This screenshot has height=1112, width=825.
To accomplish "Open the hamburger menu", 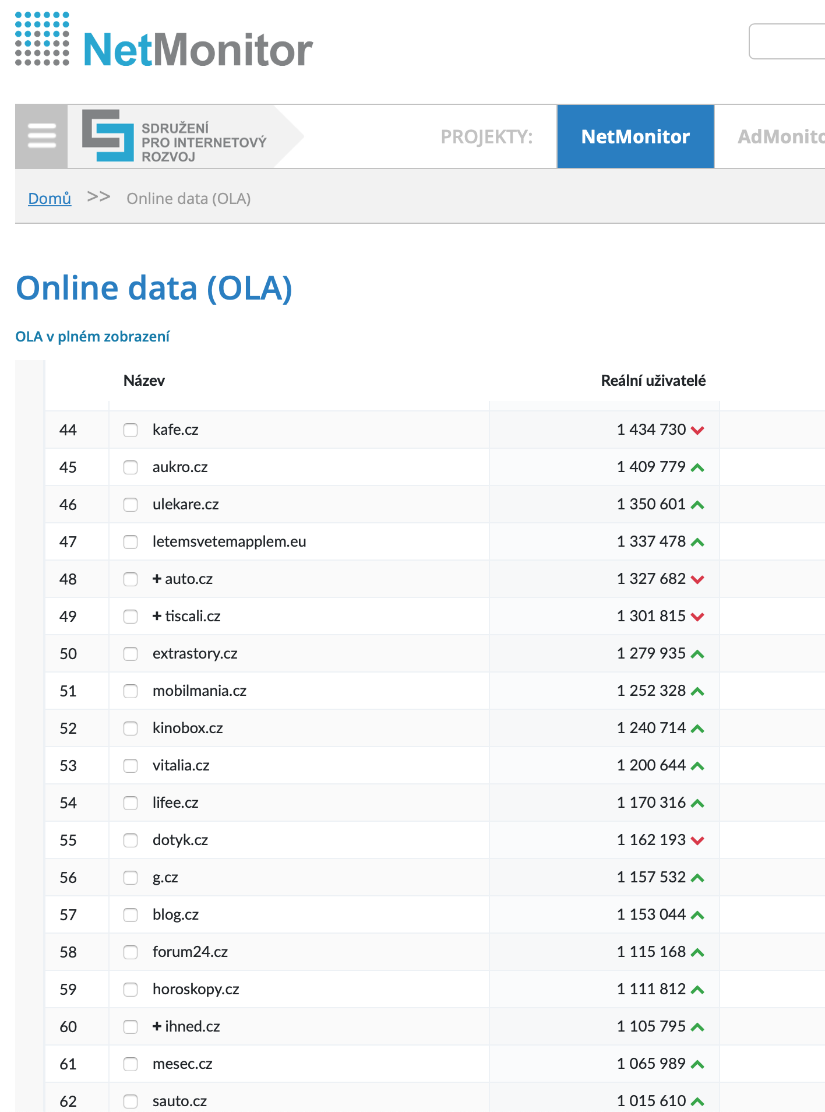I will click(x=42, y=136).
